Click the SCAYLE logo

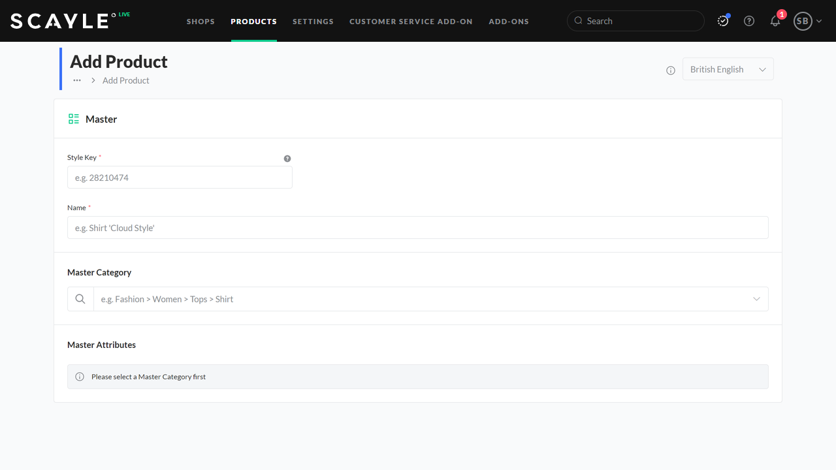click(60, 21)
